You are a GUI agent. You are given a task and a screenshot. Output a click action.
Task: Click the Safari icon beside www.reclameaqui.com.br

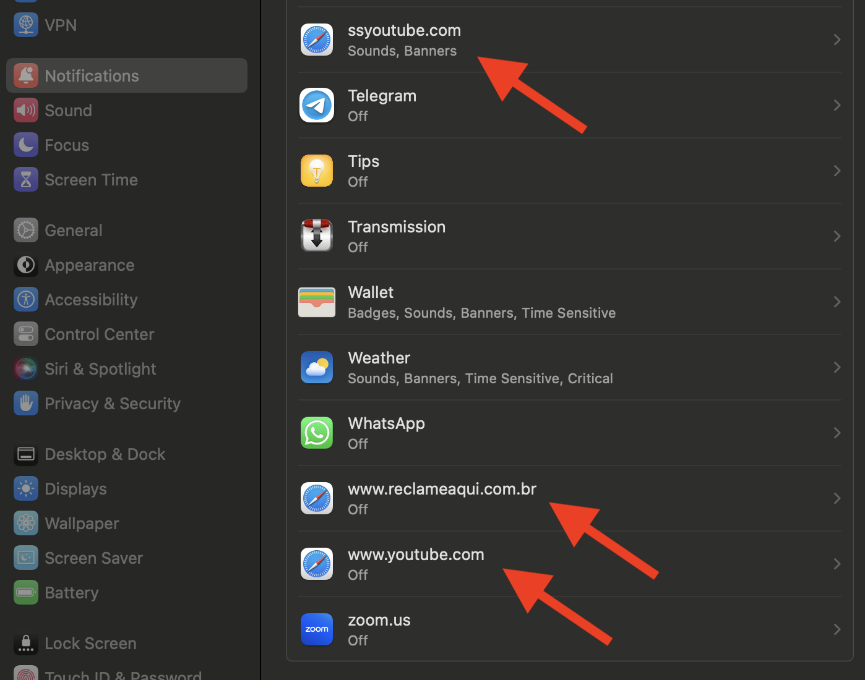[x=317, y=498]
